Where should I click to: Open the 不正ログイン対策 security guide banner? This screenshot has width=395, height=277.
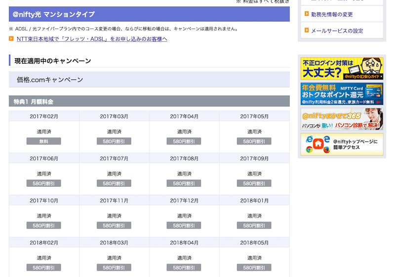point(342,69)
